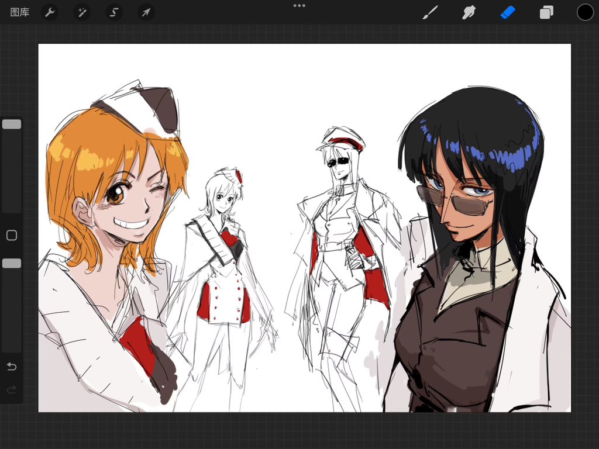Undo the last stroke
This screenshot has width=599, height=449.
tap(12, 367)
